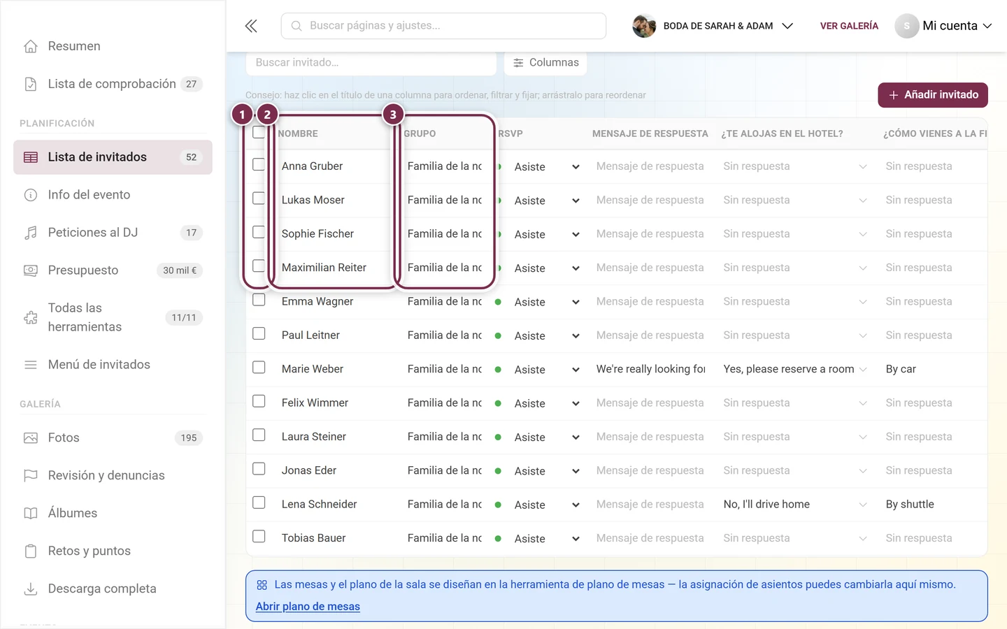Expand the Mi cuenta account menu
The image size is (1007, 629).
pos(943,26)
